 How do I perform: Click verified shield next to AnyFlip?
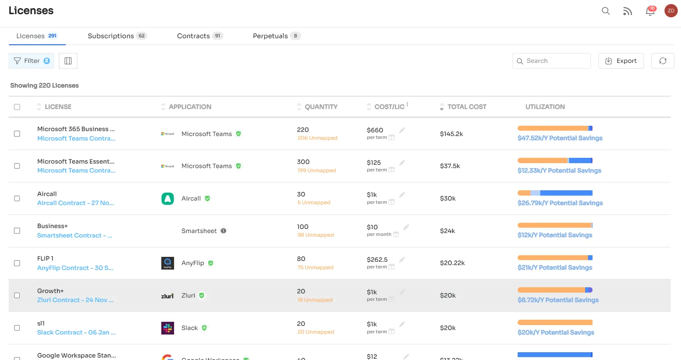pyautogui.click(x=211, y=263)
